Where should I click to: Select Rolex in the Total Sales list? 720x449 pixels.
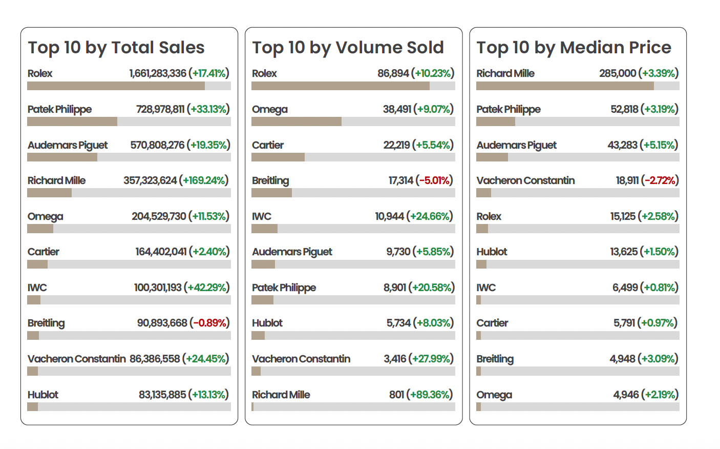click(40, 73)
